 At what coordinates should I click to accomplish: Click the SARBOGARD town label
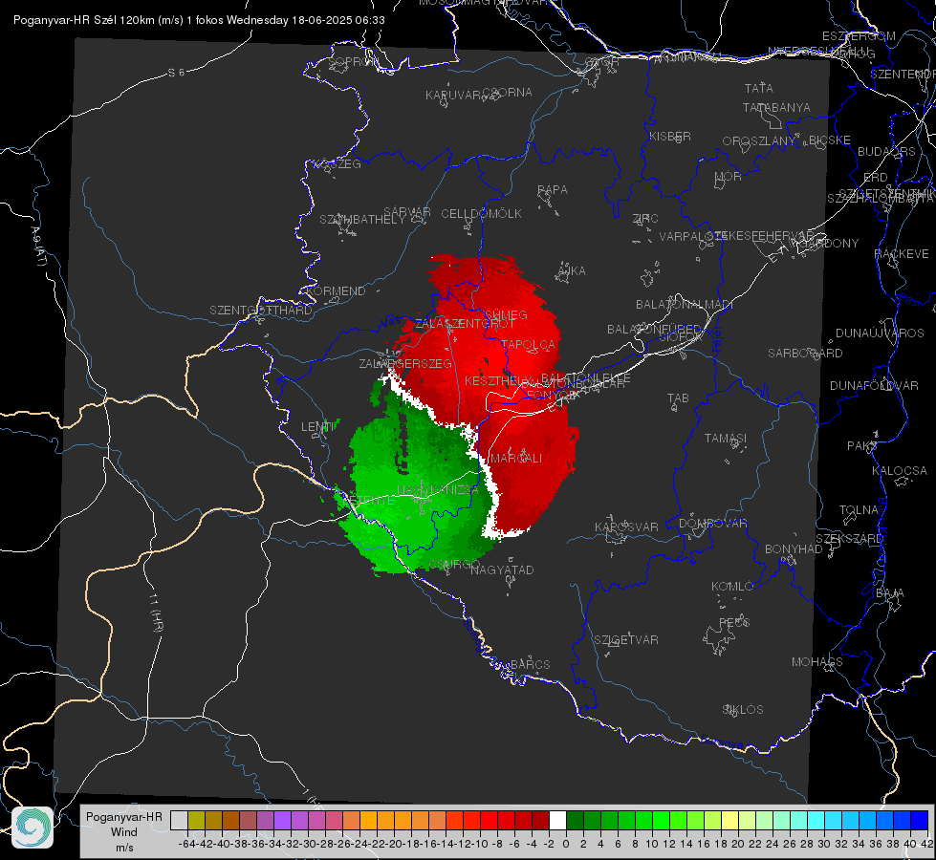tap(805, 353)
